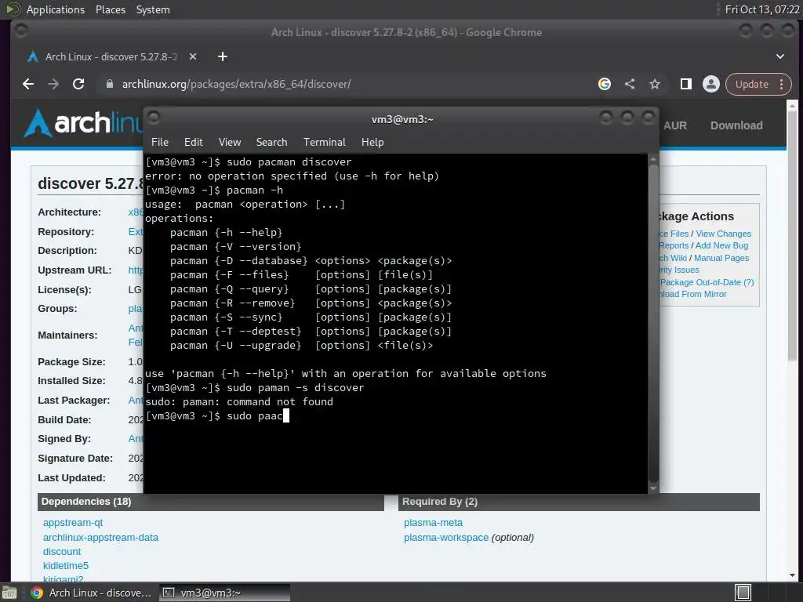803x602 pixels.
Task: Close the Arch Linux discover tab
Action: pos(193,56)
